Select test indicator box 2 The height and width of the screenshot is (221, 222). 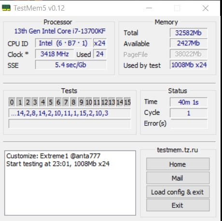pyautogui.click(x=28, y=102)
